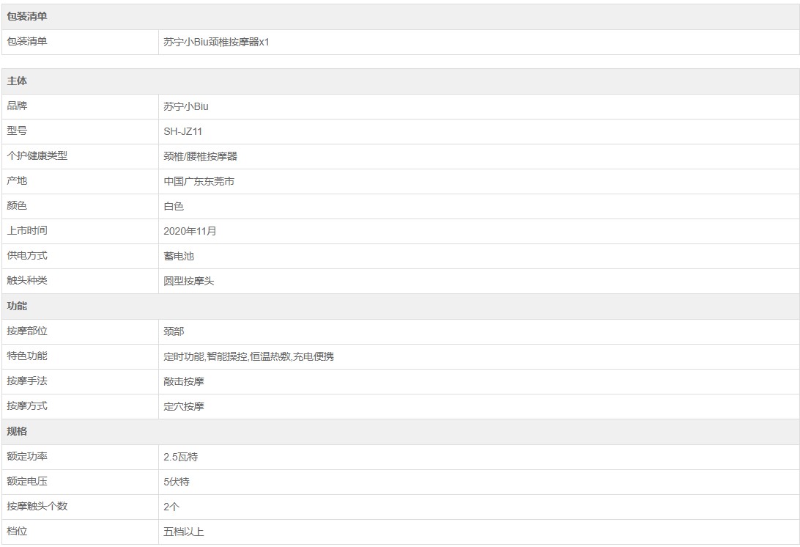This screenshot has width=800, height=547.
Task: Click the 品牌 row label
Action: (17, 106)
